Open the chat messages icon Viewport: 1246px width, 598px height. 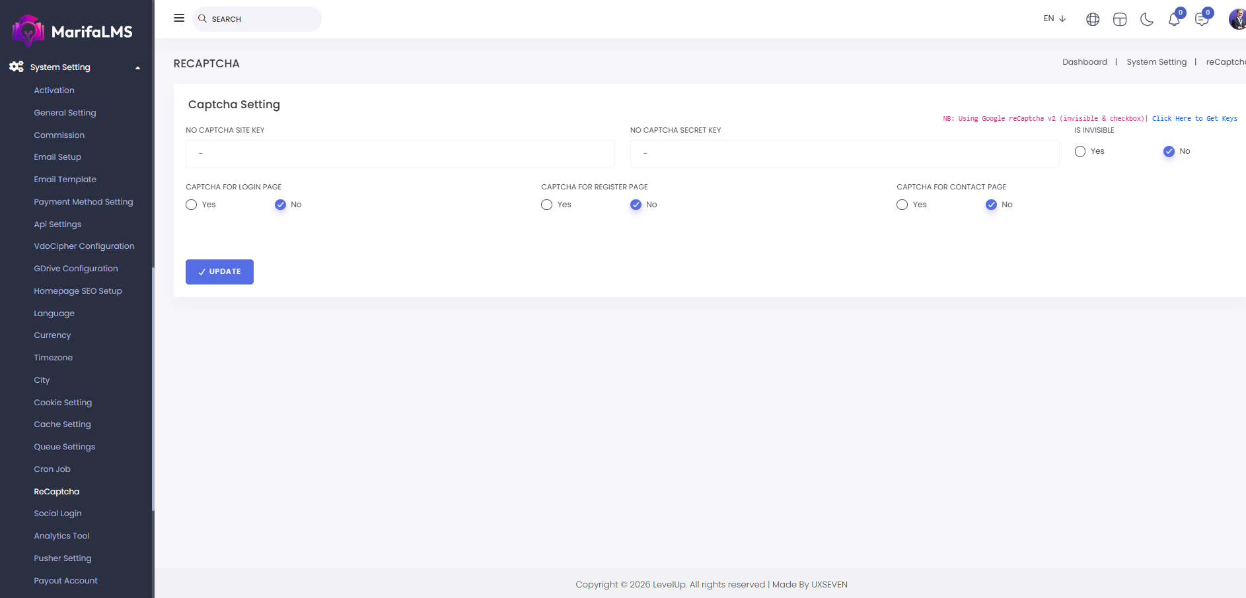1202,20
